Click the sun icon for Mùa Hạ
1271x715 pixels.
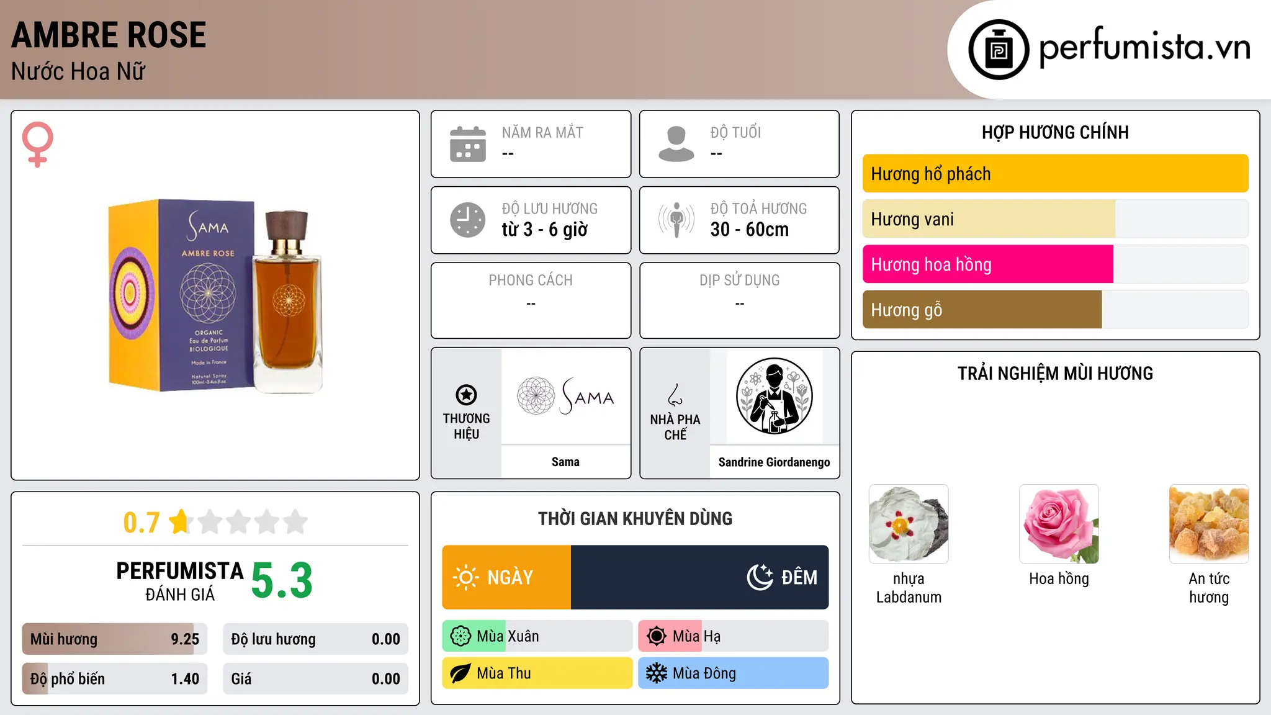coord(657,636)
